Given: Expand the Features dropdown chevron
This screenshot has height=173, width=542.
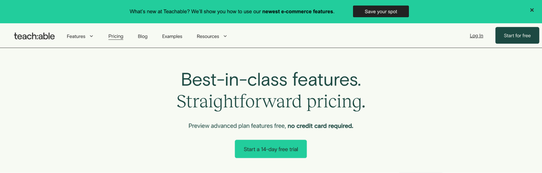Looking at the screenshot, I should [91, 36].
